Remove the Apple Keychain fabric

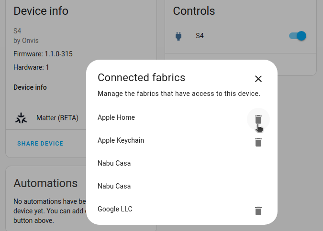258,142
